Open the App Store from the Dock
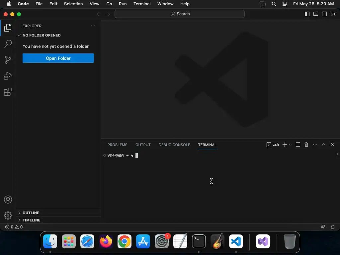This screenshot has width=340, height=255. coord(143,241)
